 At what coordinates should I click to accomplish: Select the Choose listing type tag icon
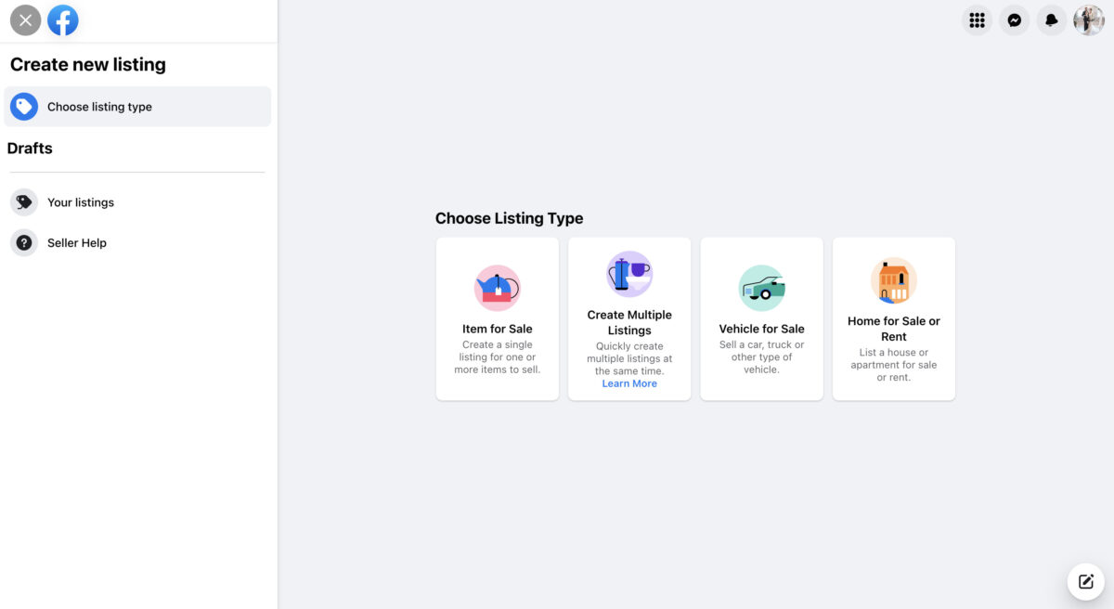(23, 106)
